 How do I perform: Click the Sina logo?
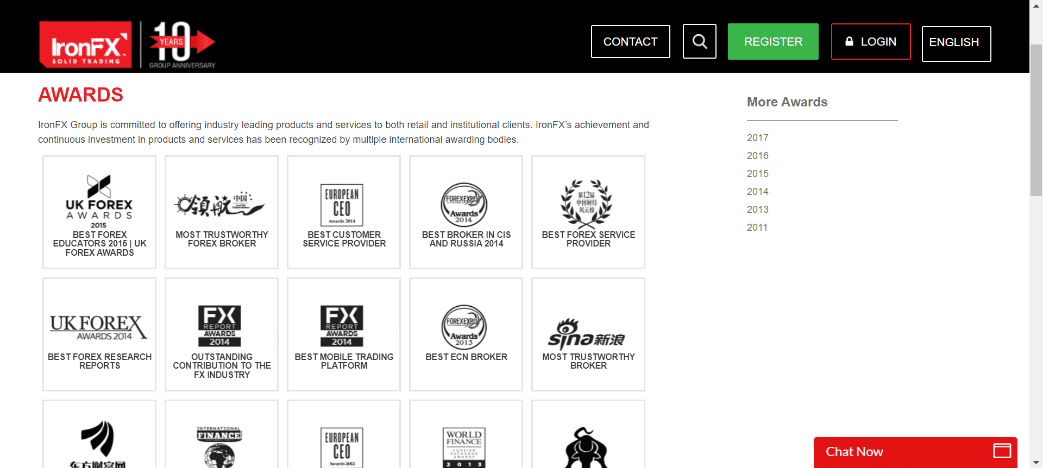(x=587, y=334)
